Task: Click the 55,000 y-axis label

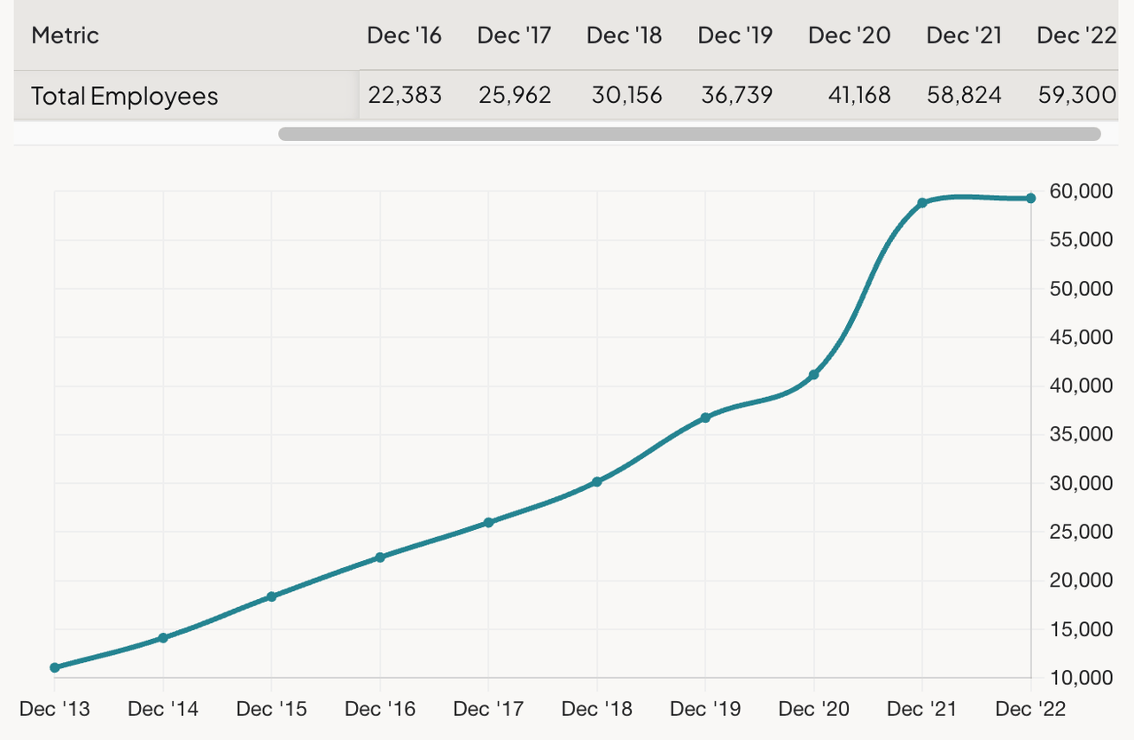Action: pos(1081,239)
